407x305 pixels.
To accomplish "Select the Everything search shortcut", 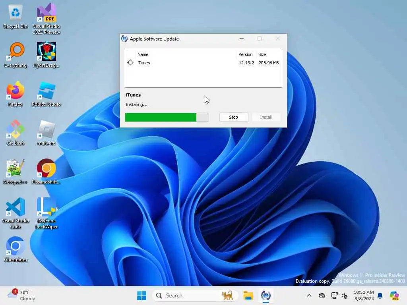I will (x=16, y=55).
